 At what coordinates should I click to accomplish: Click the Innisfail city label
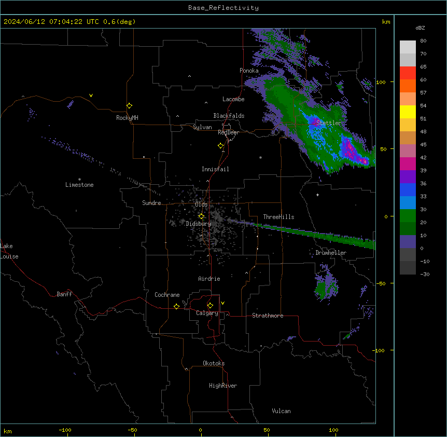215,169
